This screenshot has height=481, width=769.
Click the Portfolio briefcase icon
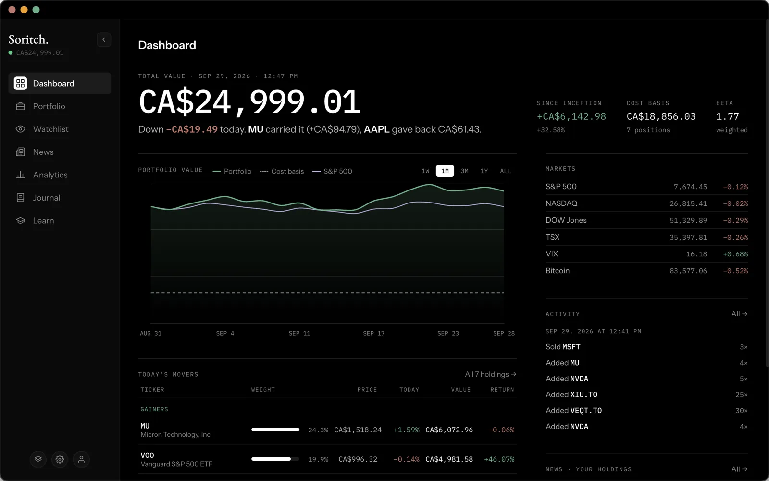(20, 106)
